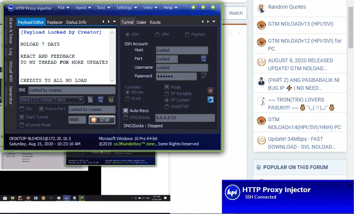This screenshot has width=354, height=214.
Task: Click the DNS2Socks 8.8.8.8:53 address field
Action: click(x=185, y=118)
